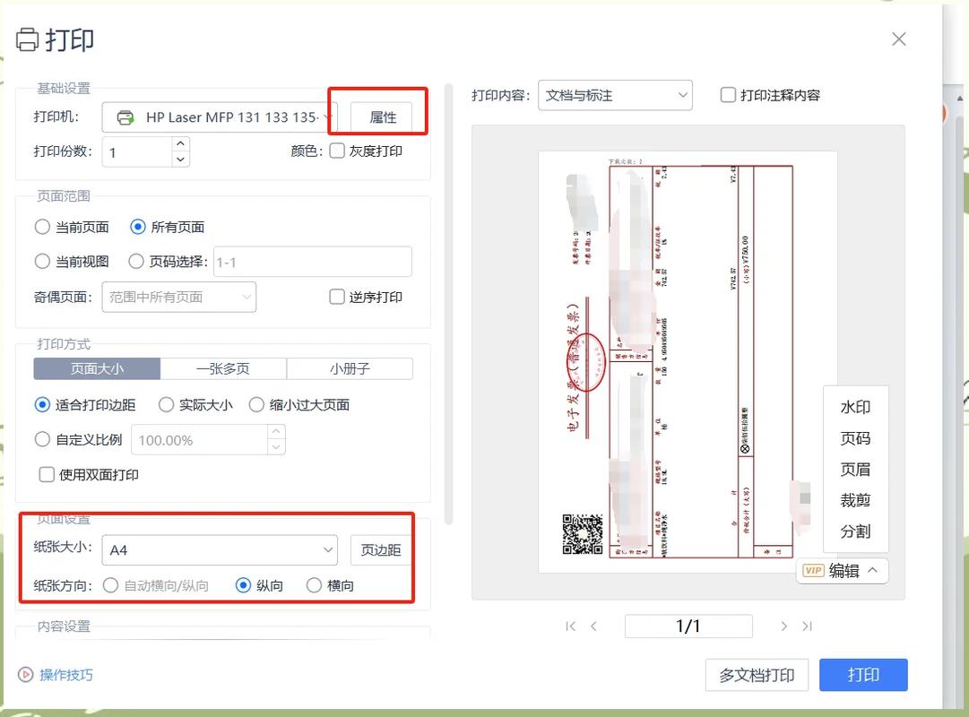Enable 使用双面打印 duplex printing

(x=47, y=474)
